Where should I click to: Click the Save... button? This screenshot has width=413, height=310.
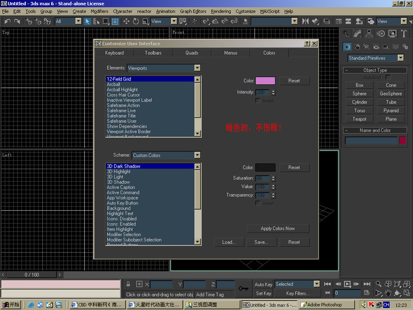(x=261, y=242)
